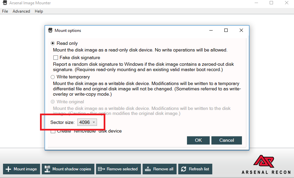Click the Sector size label
Screen dimensions: 294x178
[62, 122]
